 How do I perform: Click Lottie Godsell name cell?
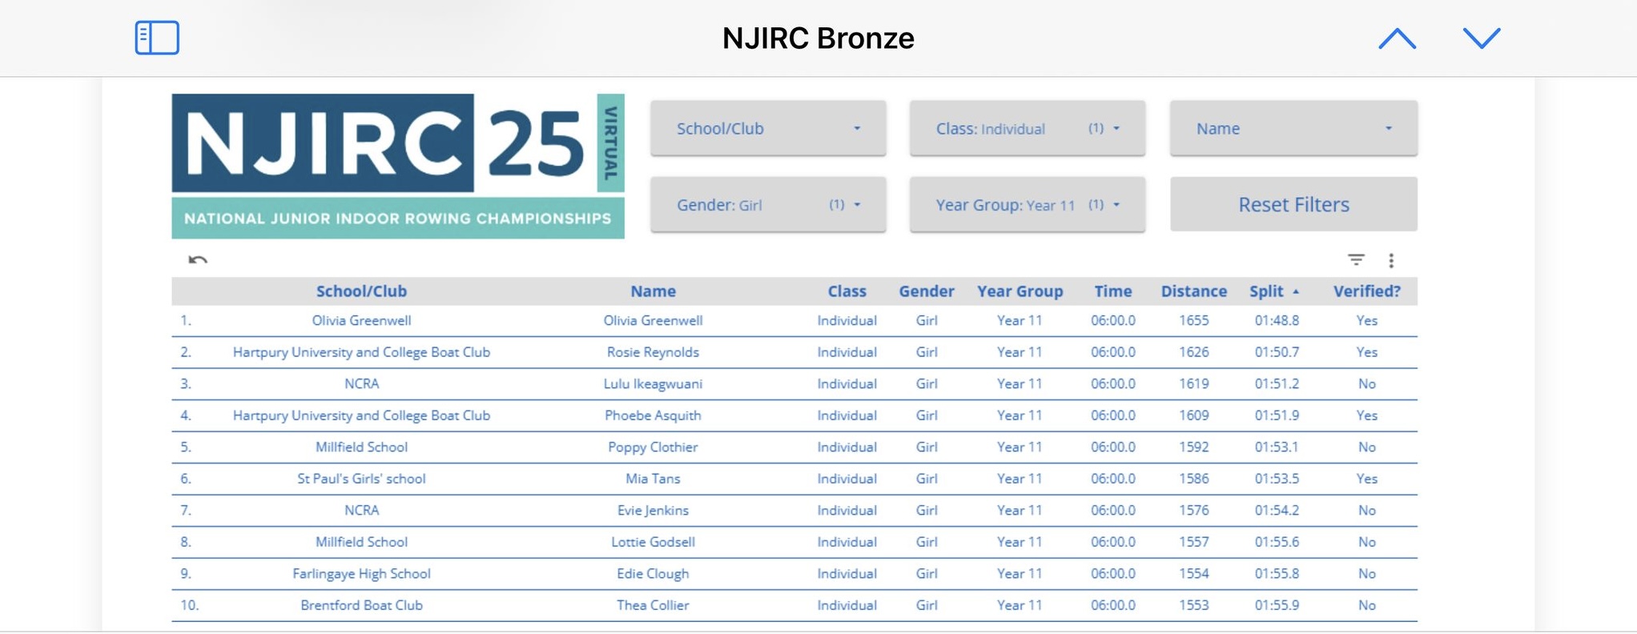tap(653, 542)
